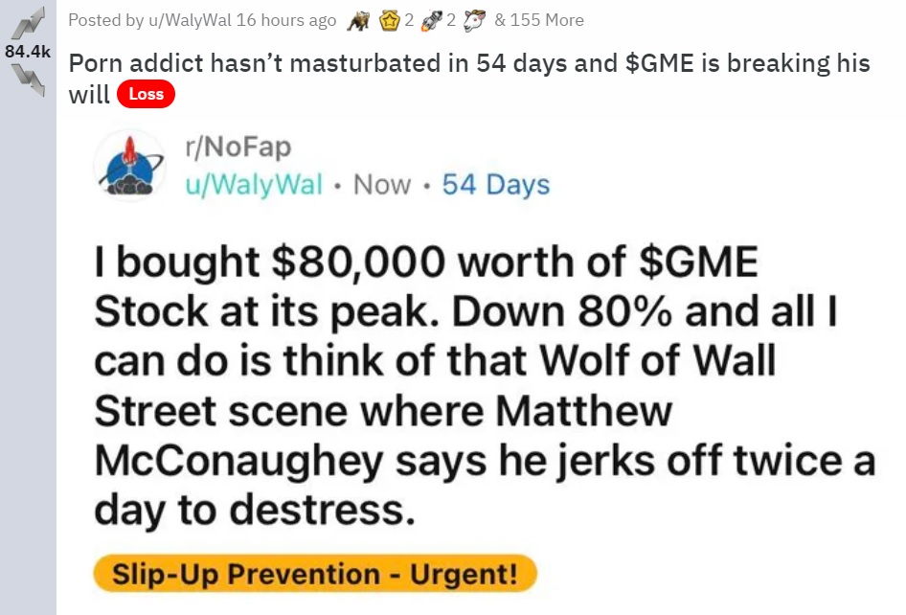Click the r/NoFap rocket avatar

point(129,166)
